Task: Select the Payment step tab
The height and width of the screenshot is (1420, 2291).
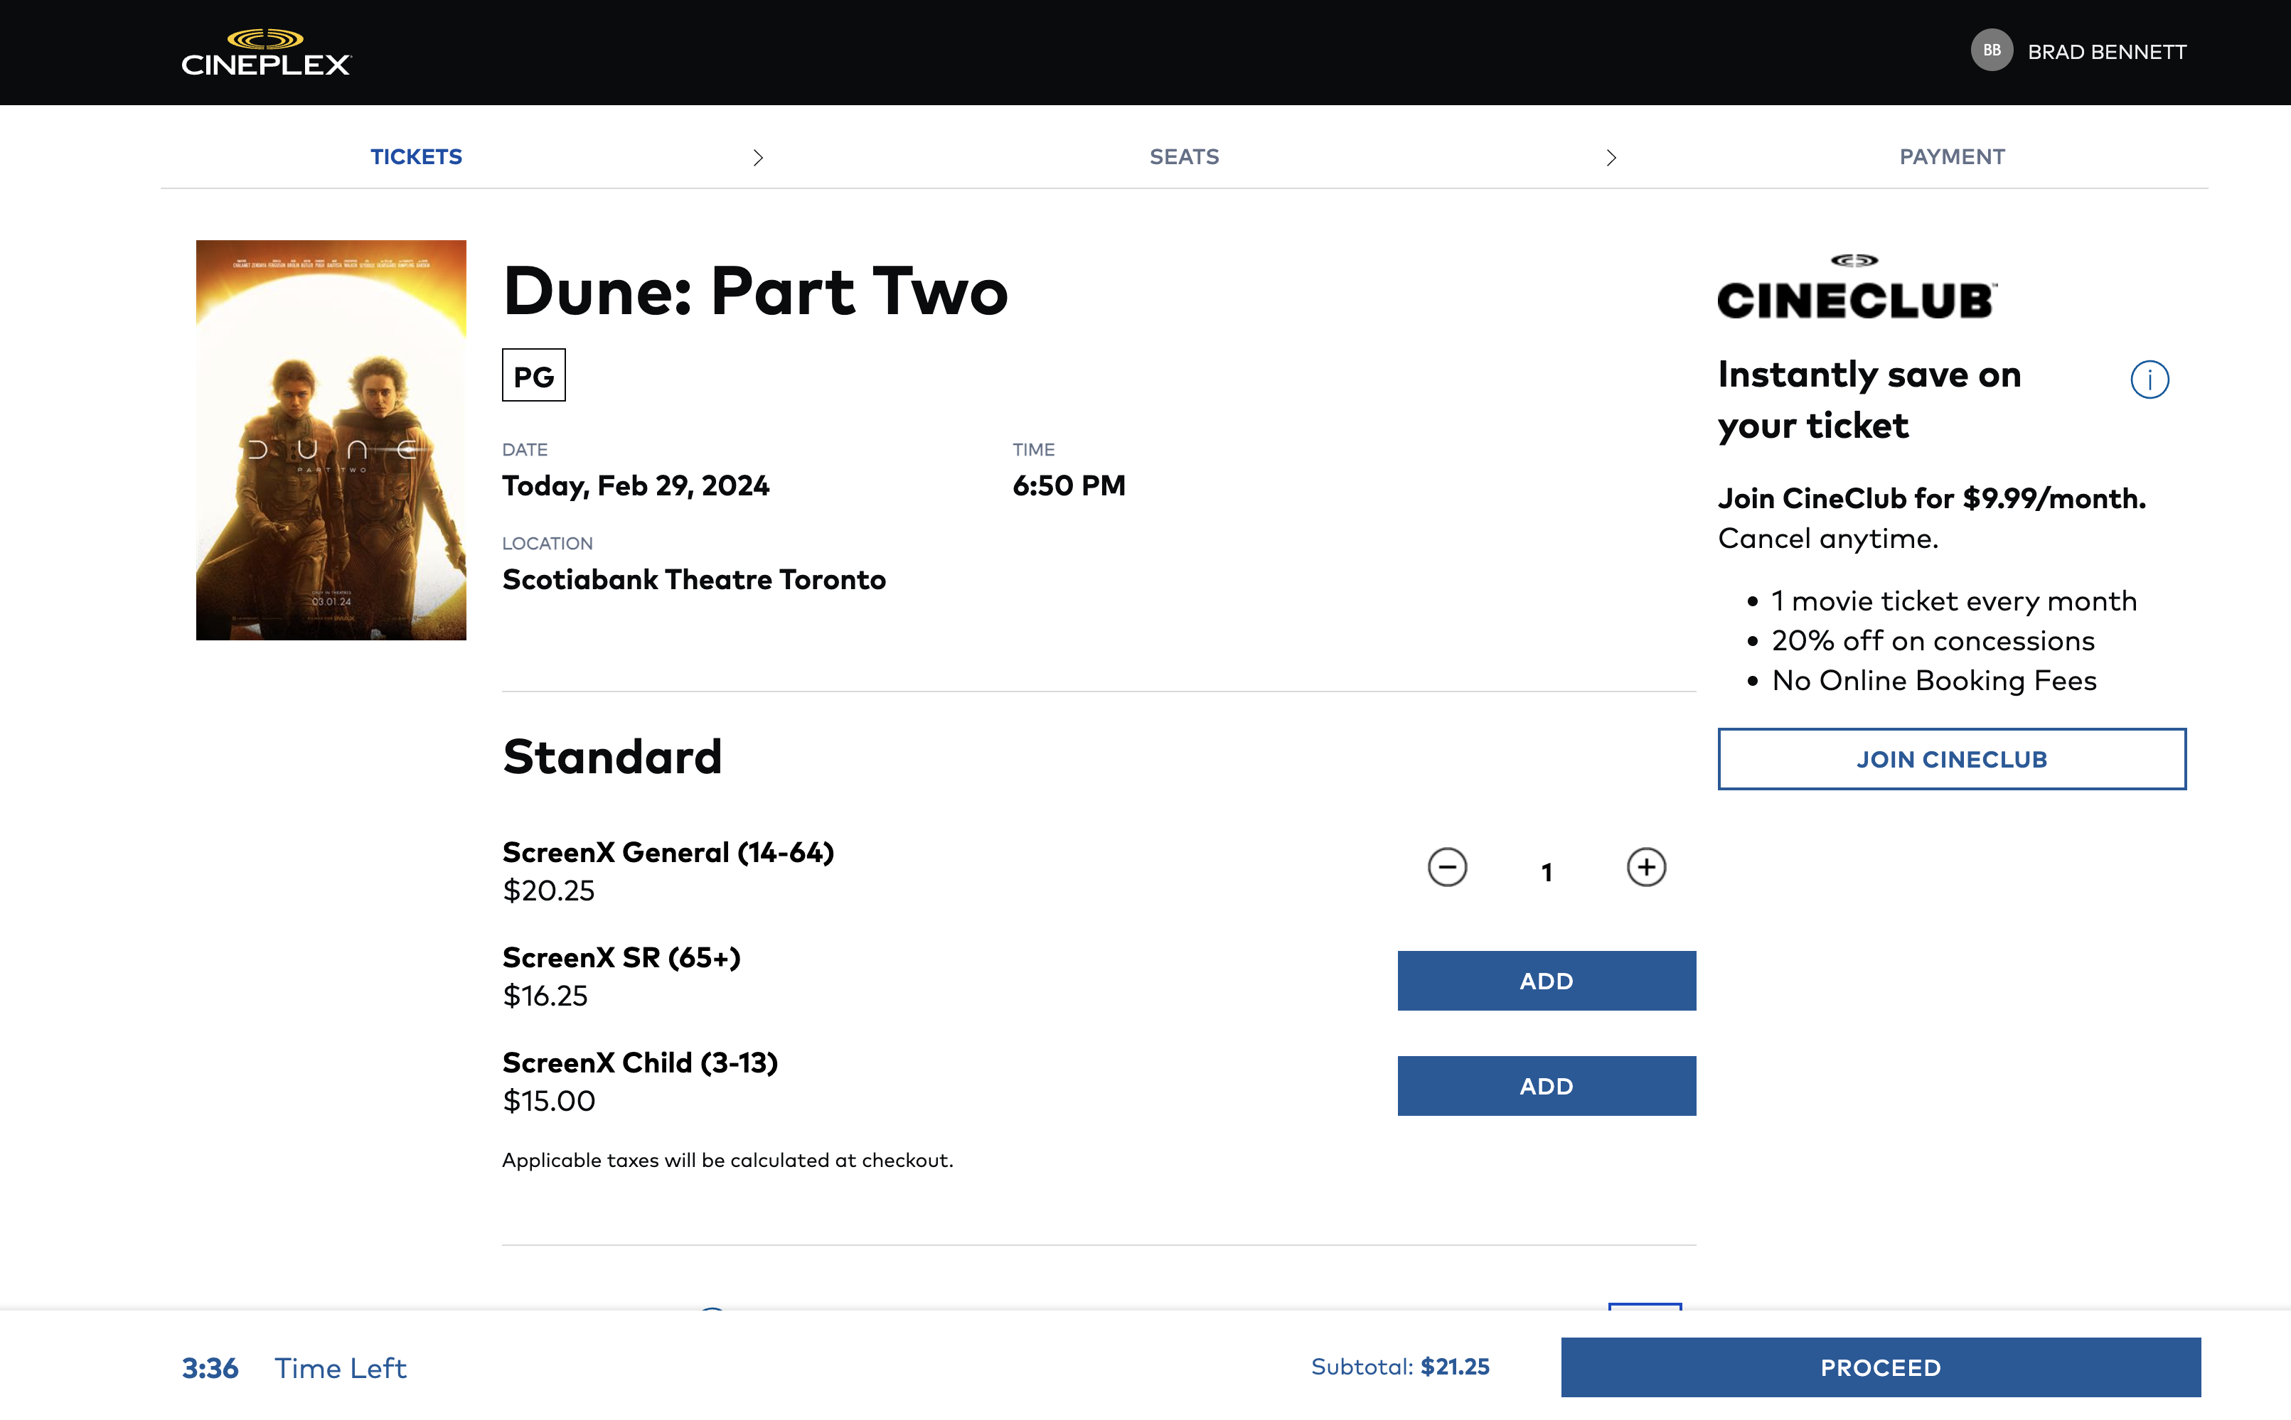Action: point(1952,157)
